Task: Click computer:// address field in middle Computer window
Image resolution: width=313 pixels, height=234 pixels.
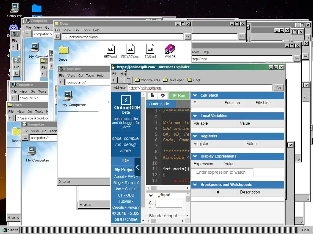Action: click(88, 82)
